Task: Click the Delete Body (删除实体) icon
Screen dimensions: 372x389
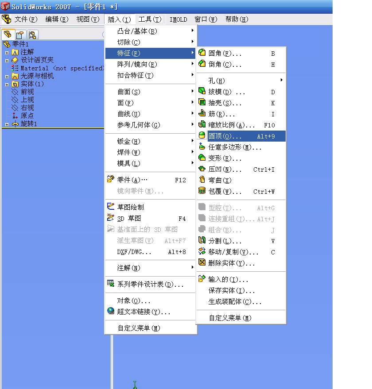Action: point(202,262)
